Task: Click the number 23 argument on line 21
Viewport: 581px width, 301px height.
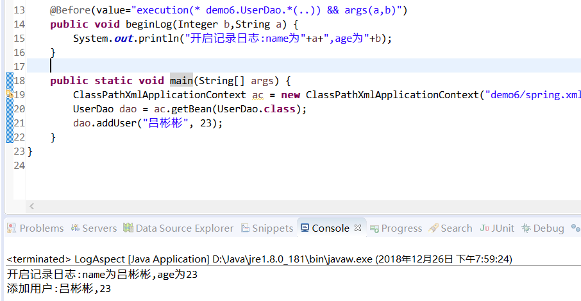Action: (206, 123)
